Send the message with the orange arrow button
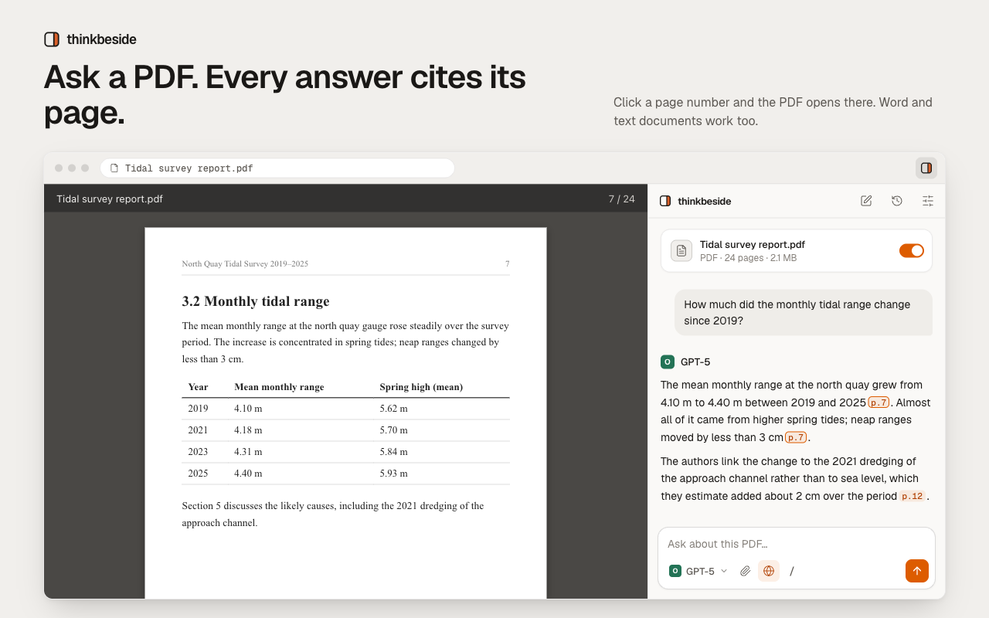989x618 pixels. click(x=917, y=571)
